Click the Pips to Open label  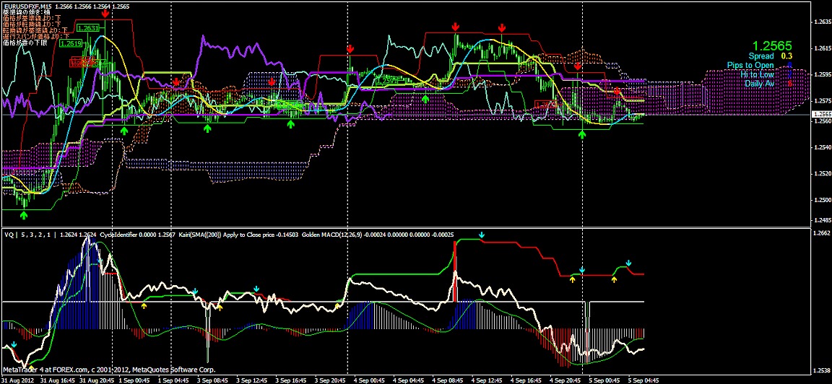(750, 65)
